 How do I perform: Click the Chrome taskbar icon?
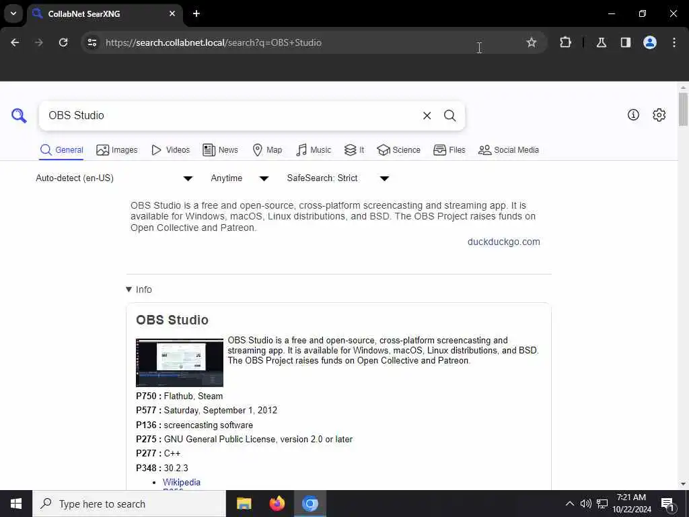[x=310, y=504]
